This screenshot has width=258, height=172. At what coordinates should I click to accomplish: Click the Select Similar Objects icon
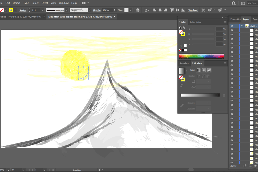[x=210, y=10]
